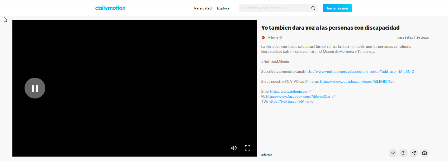Open the Milenio channel avatar

(x=263, y=38)
